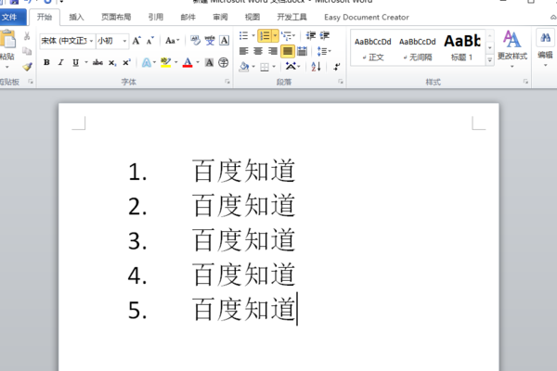Click the Copy icon
The width and height of the screenshot is (557, 371).
click(x=27, y=52)
